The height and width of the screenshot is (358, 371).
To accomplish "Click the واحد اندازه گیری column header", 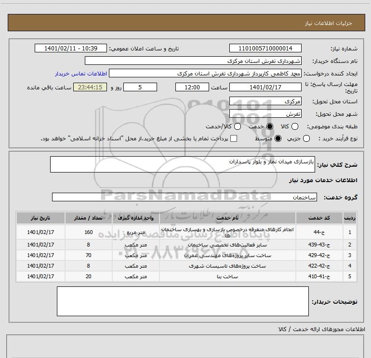I will click(x=136, y=218).
